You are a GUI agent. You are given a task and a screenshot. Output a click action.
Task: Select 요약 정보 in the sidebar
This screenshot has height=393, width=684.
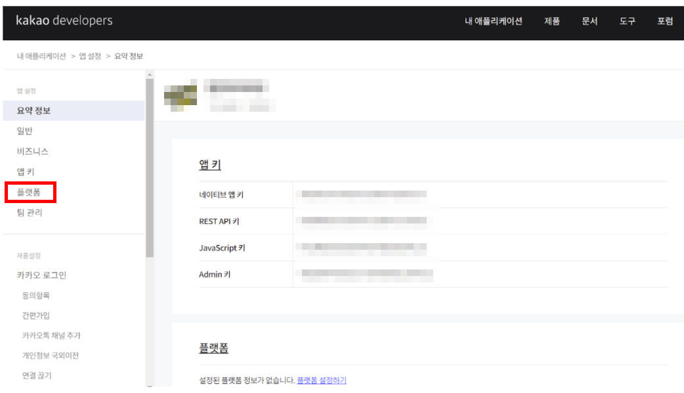click(74, 110)
